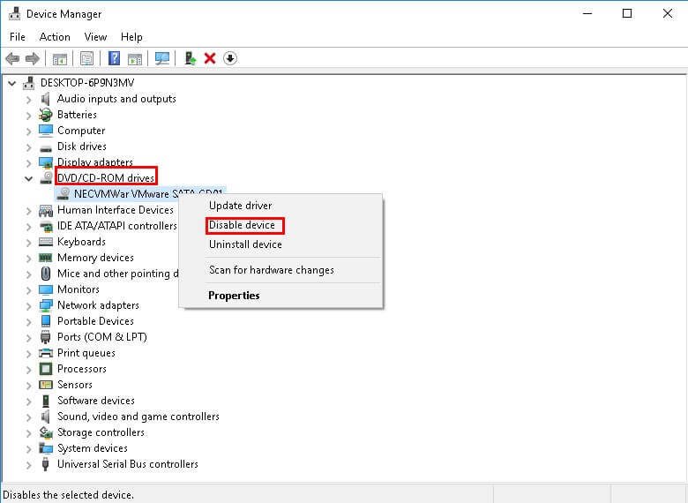This screenshot has height=503, width=688.
Task: Click the Update driver toolbar icon
Action: pos(190,58)
